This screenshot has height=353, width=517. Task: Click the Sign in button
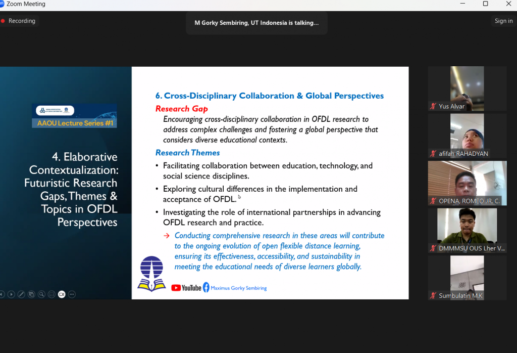click(503, 21)
